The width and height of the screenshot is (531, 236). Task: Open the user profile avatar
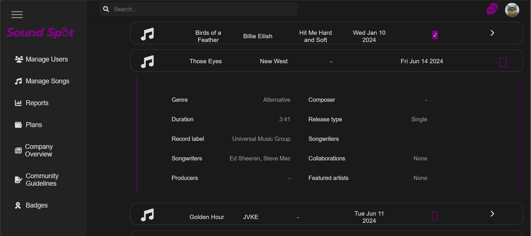[512, 10]
